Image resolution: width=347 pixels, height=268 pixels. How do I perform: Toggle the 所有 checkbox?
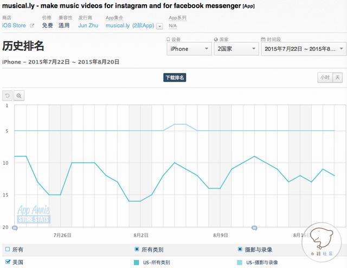click(8, 249)
